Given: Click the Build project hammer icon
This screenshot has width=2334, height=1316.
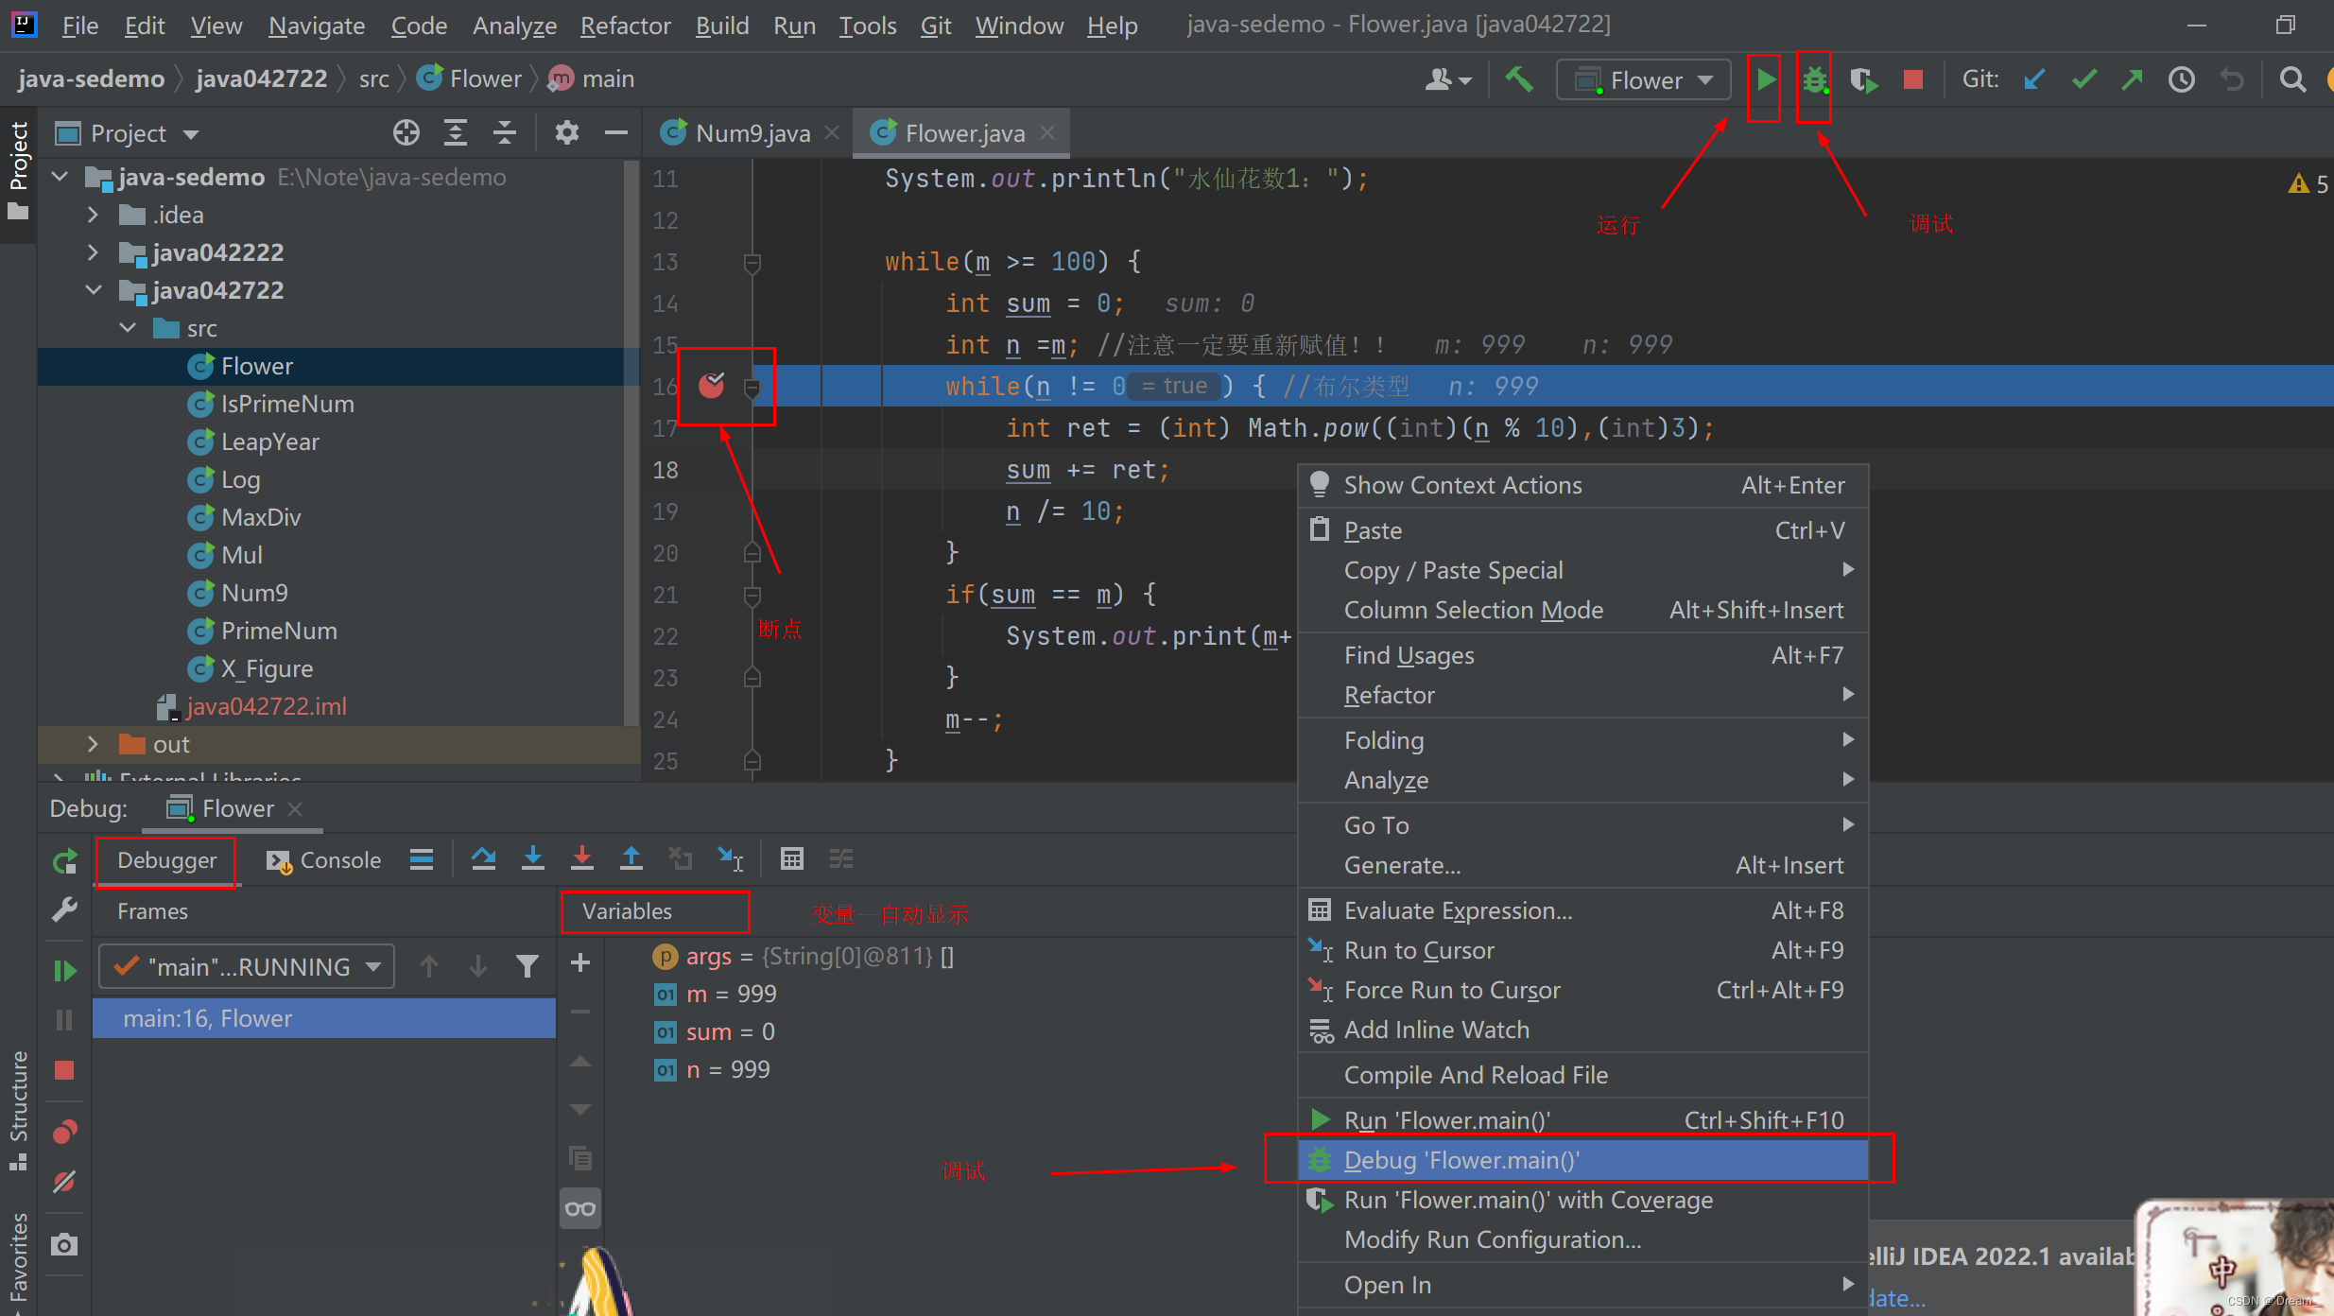Looking at the screenshot, I should [x=1519, y=79].
